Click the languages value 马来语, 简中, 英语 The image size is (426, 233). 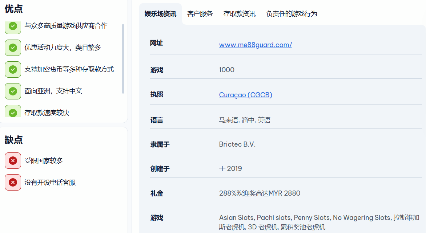point(245,120)
